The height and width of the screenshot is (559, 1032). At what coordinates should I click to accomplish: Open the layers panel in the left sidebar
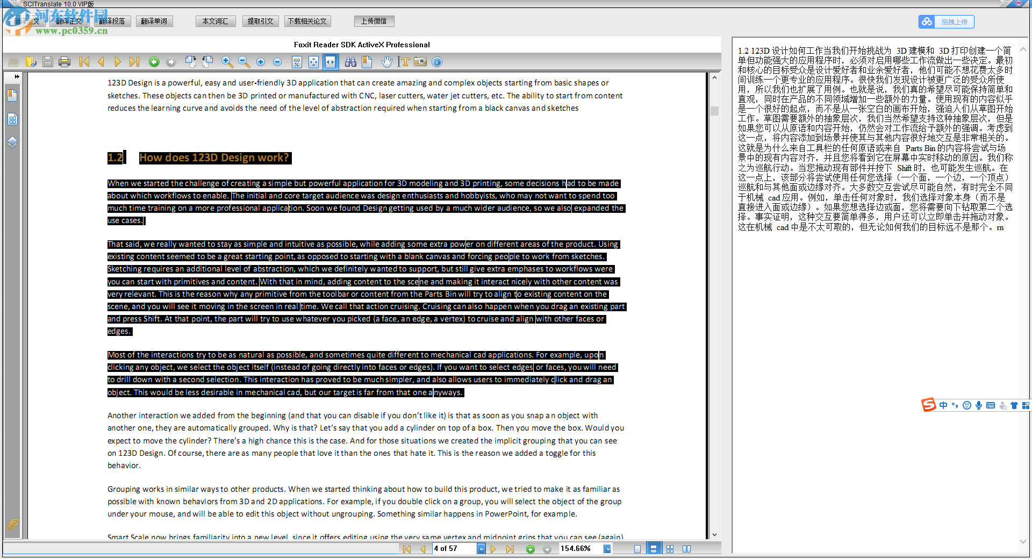[x=12, y=142]
